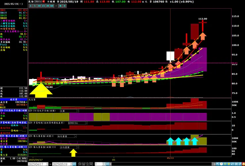
Task: Click the SMA20 88.34 indicator row
Action: pos(14,15)
